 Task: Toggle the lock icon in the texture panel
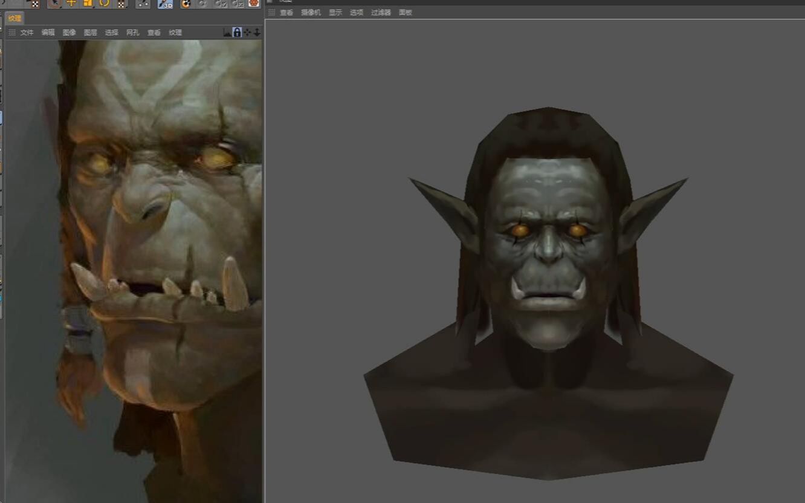(238, 32)
